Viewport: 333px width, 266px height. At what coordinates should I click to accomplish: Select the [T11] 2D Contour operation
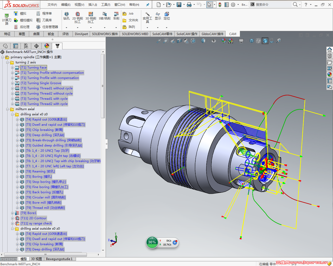point(34,218)
